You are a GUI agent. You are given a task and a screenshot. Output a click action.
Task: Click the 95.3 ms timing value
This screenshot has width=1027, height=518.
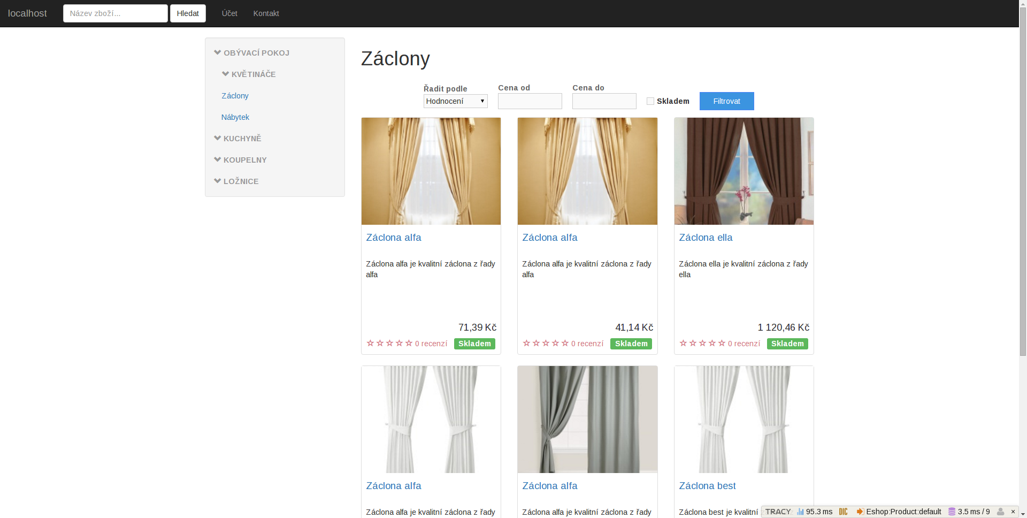(819, 512)
